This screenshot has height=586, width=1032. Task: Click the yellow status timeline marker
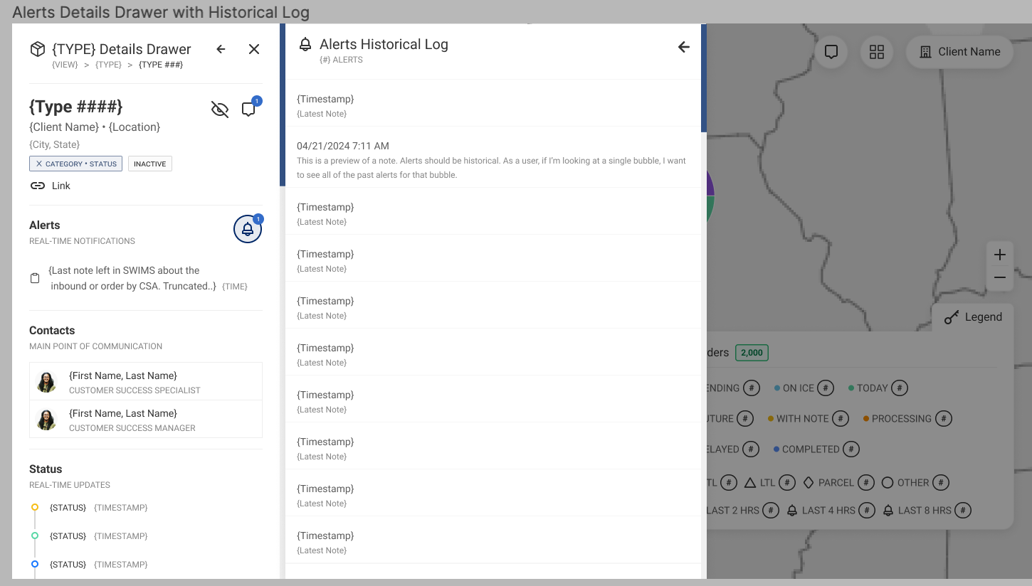(x=35, y=507)
